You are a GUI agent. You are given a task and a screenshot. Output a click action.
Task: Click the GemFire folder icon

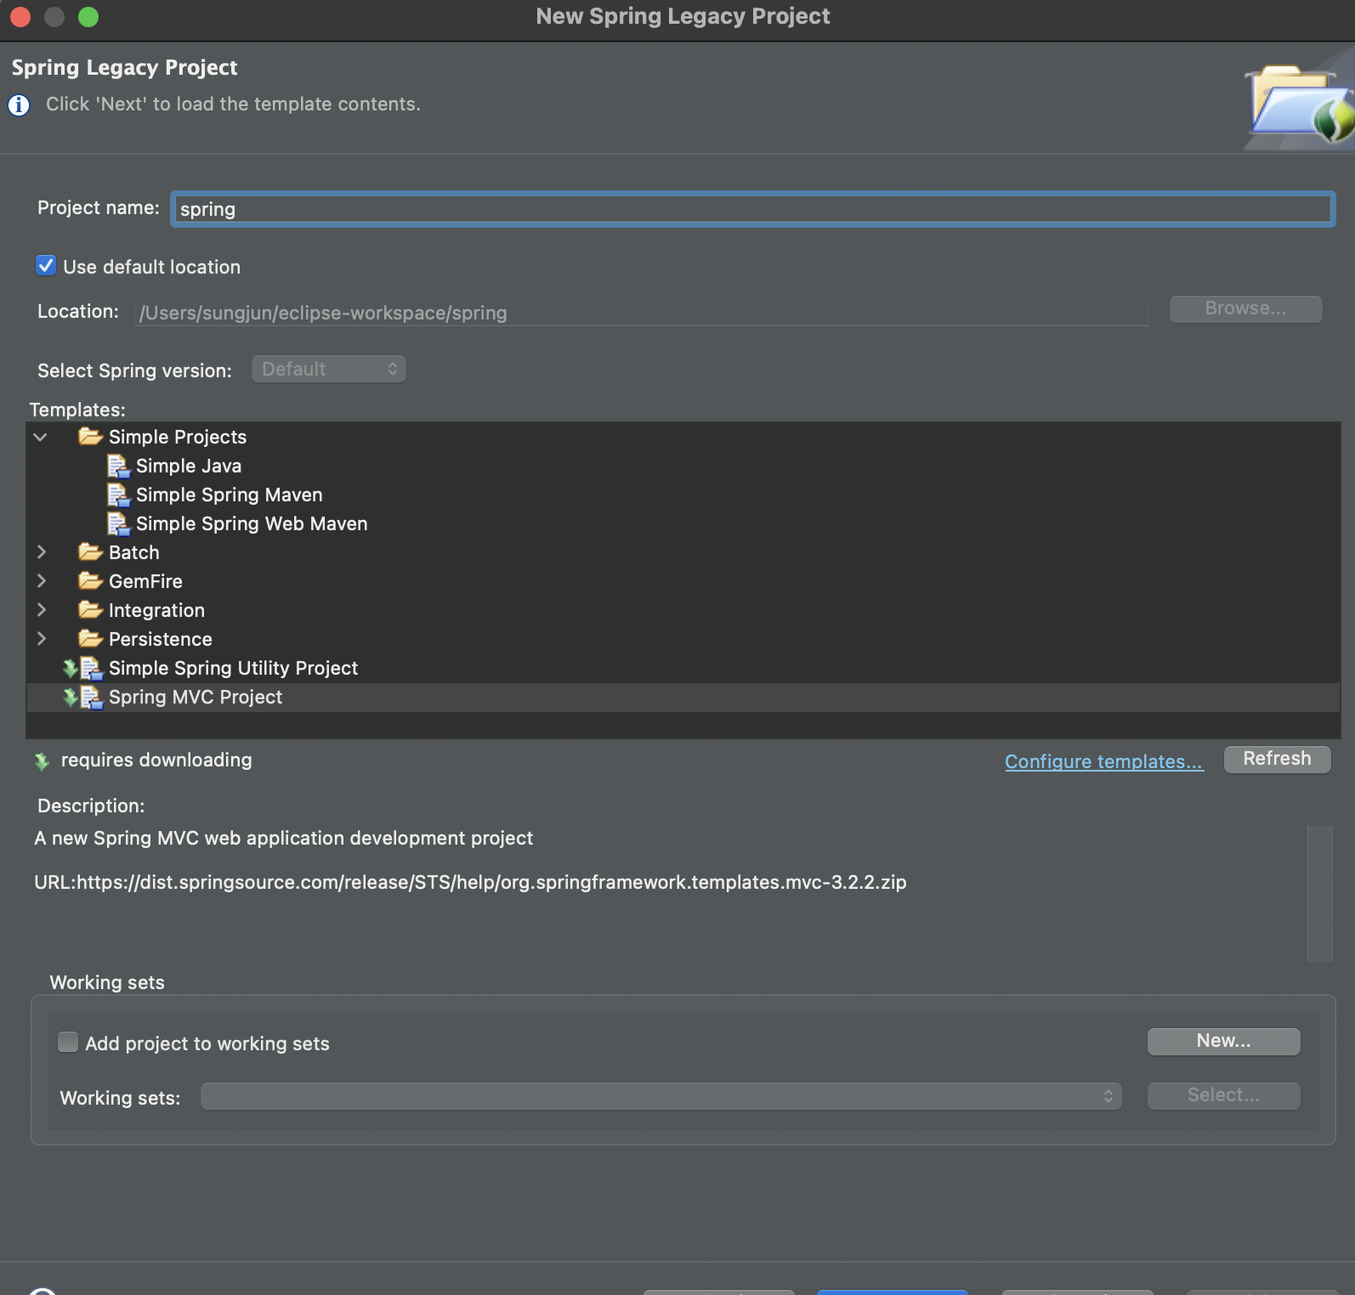click(90, 581)
